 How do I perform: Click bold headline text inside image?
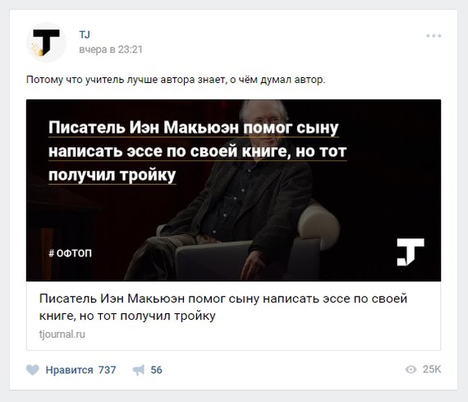click(197, 151)
